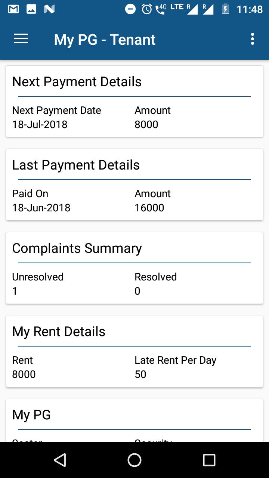Tap the Resolved complaints count
The width and height of the screenshot is (269, 478).
137,291
